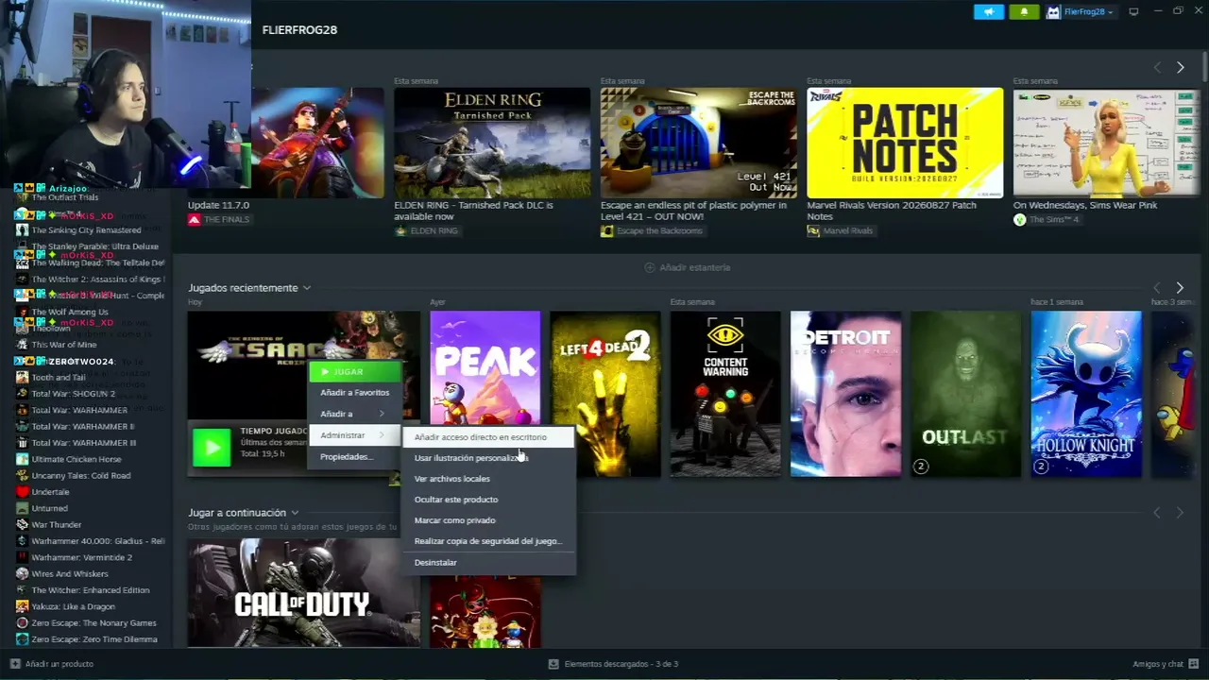Enter Big Picture mode via monitor icon
This screenshot has width=1209, height=680.
[1133, 11]
